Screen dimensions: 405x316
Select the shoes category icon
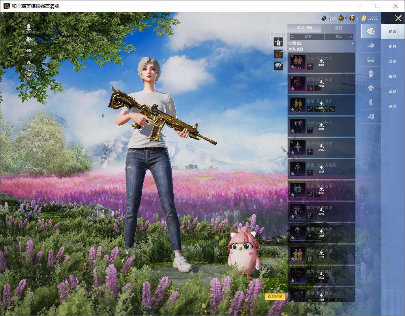pos(371,117)
